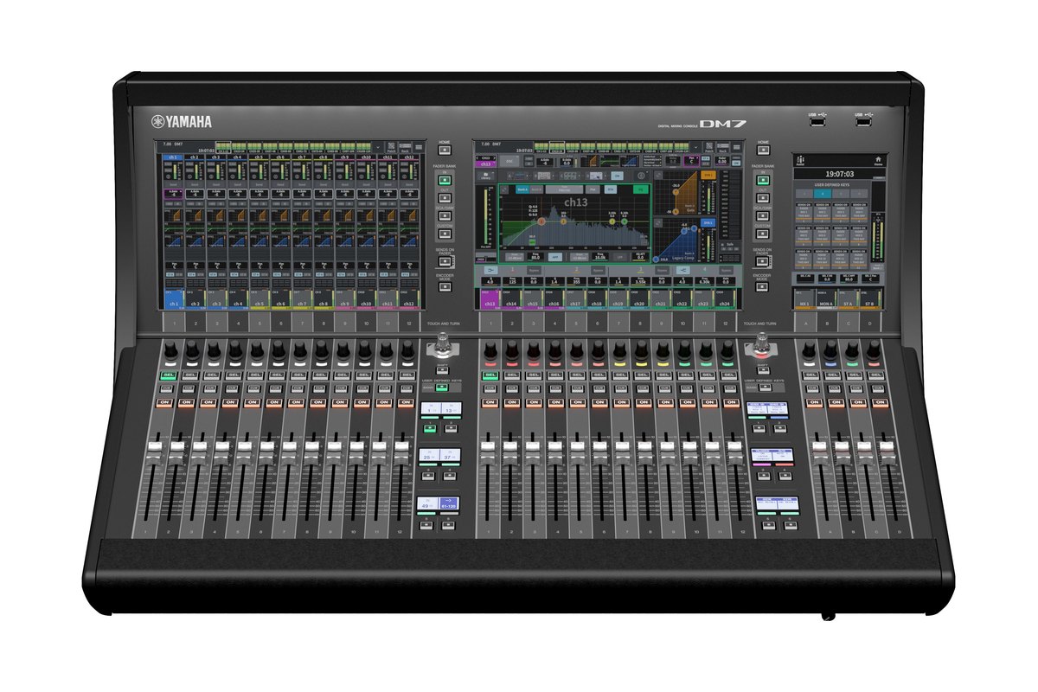Viewport: 1038px width, 692px height.
Task: Tap the Flat button in the ch13 EQ panel
Action: 593,189
